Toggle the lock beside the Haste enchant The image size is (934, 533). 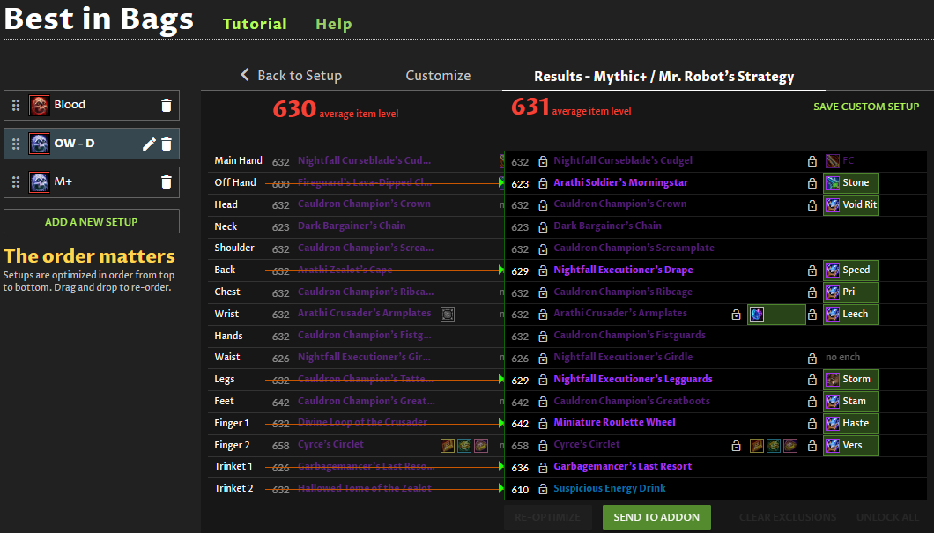[x=812, y=424]
